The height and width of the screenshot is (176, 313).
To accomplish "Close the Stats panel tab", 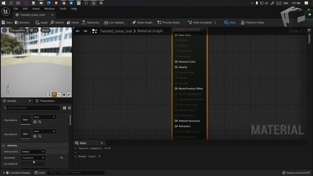I will [x=102, y=143].
